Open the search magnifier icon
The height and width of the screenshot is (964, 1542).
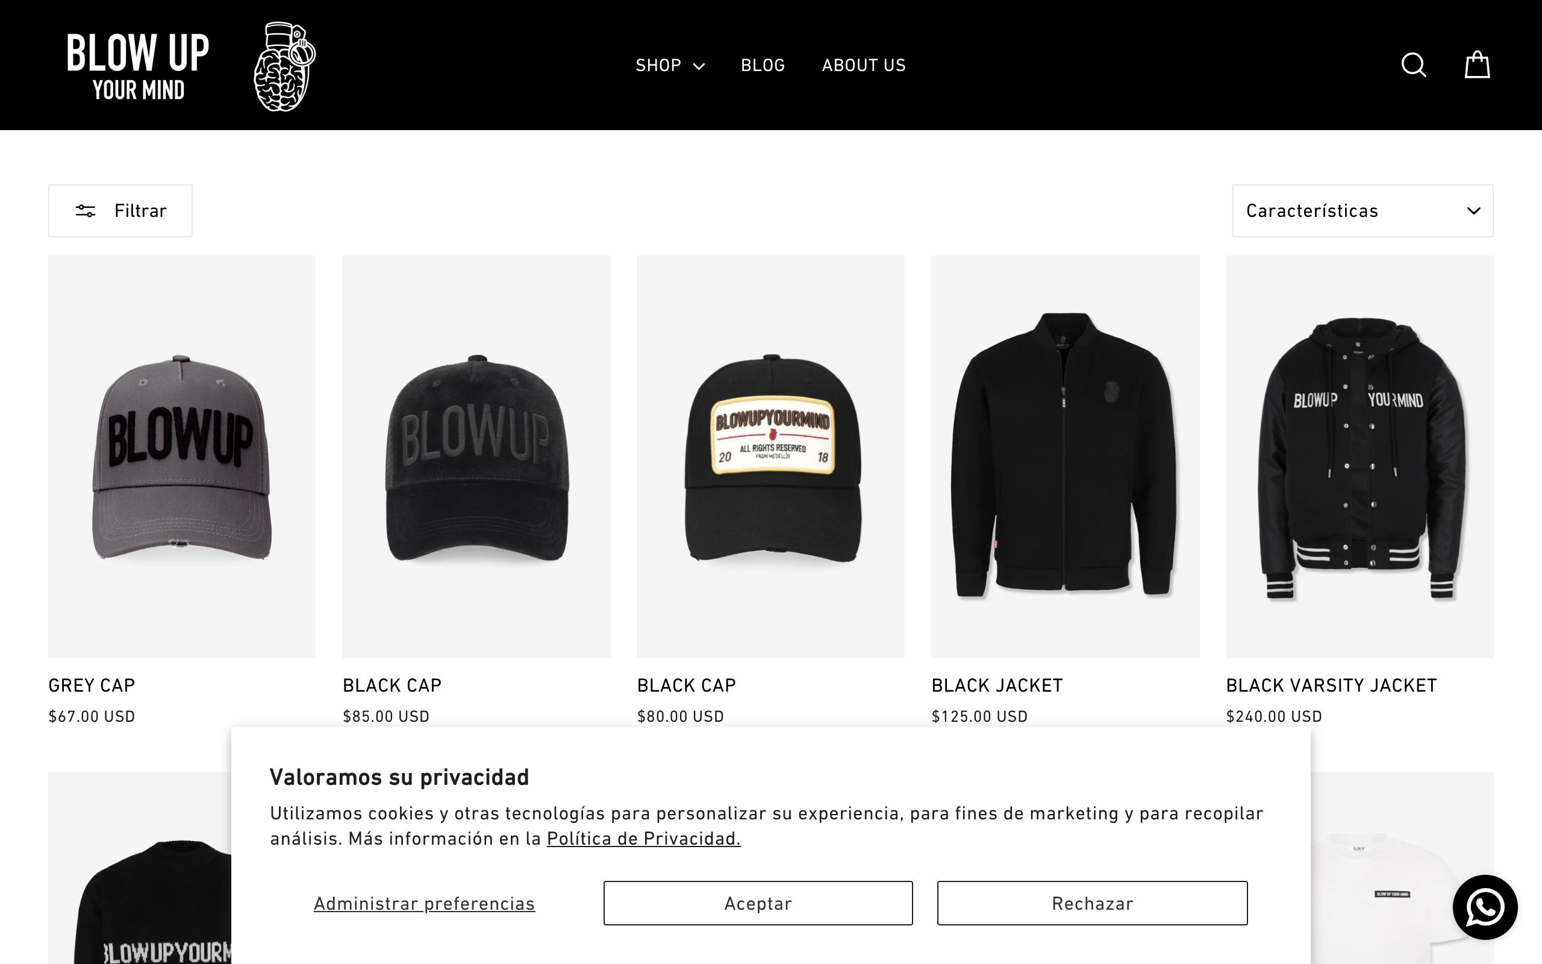pyautogui.click(x=1413, y=65)
